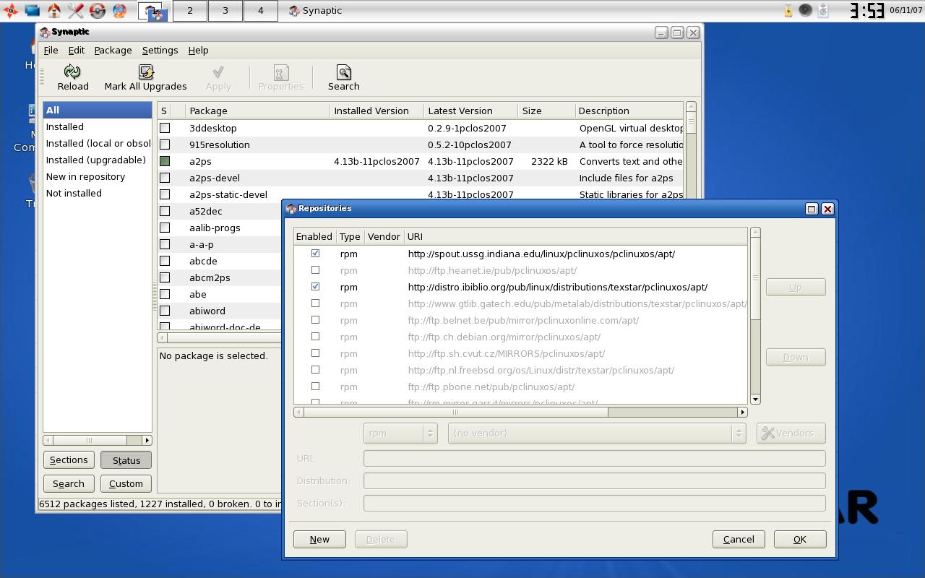
Task: Click OK in Repositories dialog
Action: tap(799, 539)
